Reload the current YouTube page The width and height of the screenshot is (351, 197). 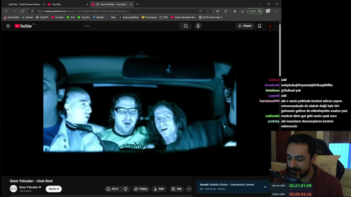(x=22, y=11)
